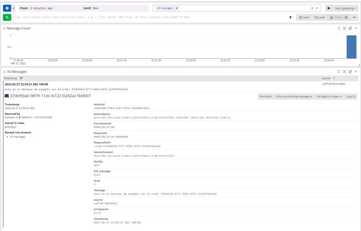This screenshot has height=231, width=361.
Task: Click the RequestId field value
Action: [111, 137]
